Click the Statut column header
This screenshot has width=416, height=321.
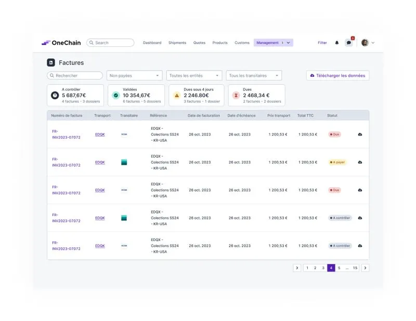coord(332,116)
